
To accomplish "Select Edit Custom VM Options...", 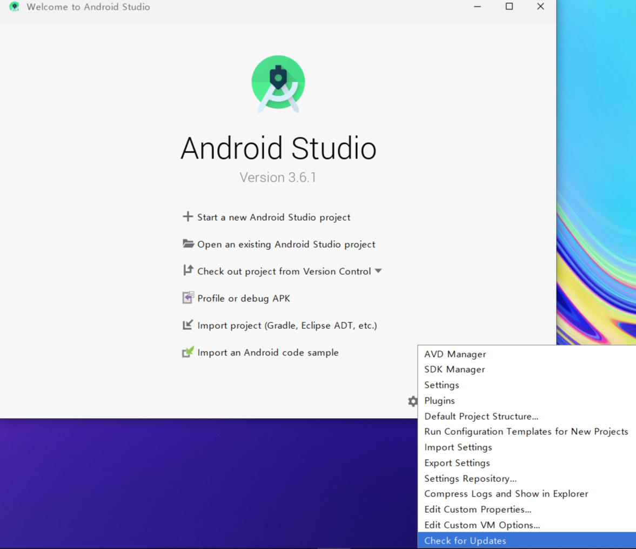I will tap(527, 525).
